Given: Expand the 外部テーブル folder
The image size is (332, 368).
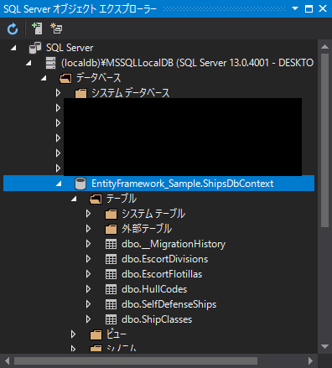Looking at the screenshot, I should [88, 229].
